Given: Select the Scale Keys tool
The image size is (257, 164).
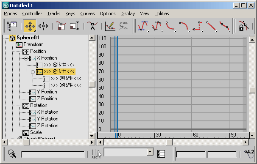Looking at the screenshot, I should 61,26.
